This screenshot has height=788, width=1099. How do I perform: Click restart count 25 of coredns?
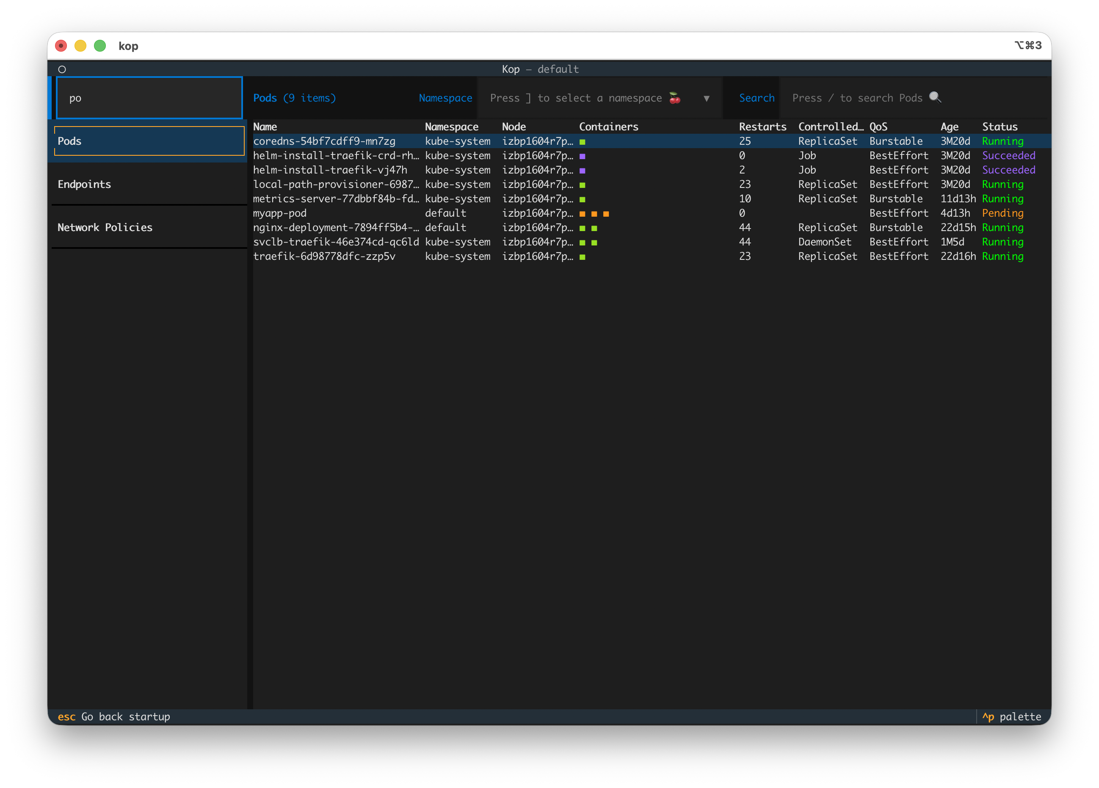coord(745,141)
